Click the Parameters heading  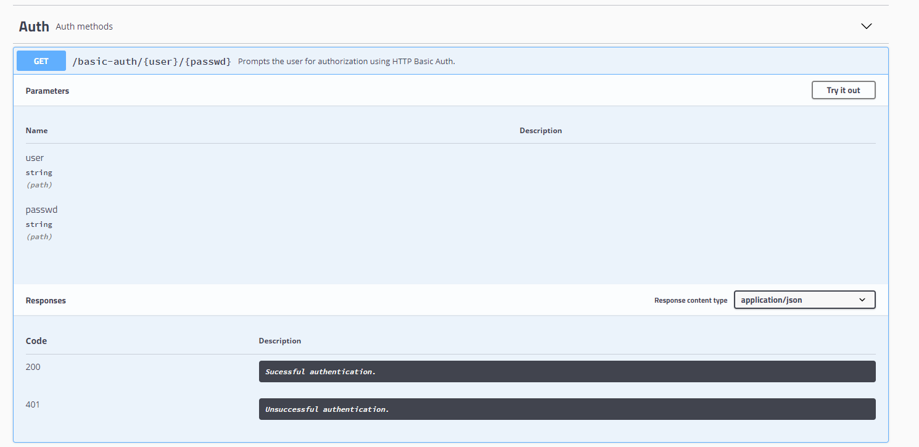47,91
